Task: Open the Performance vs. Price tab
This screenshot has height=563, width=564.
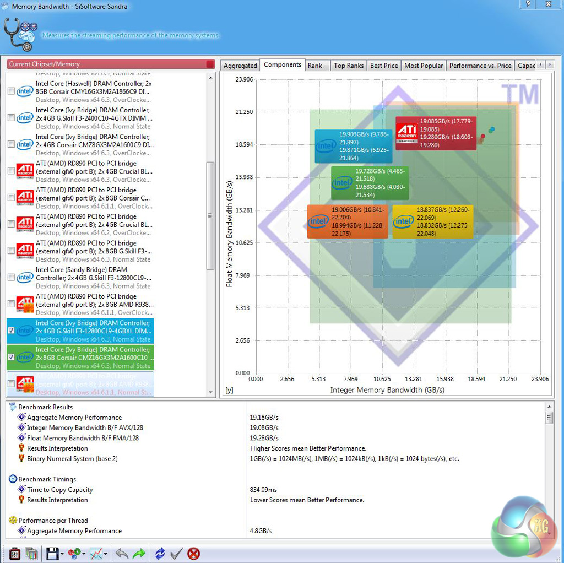Action: tap(480, 66)
